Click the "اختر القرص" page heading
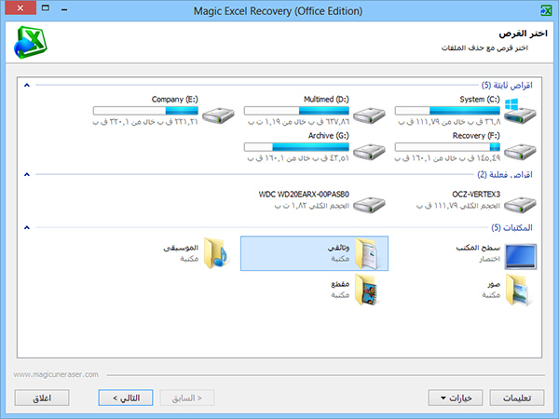Image resolution: width=559 pixels, height=419 pixels. point(523,34)
